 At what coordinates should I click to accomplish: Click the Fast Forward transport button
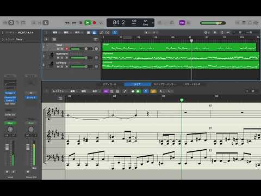pyautogui.click(x=74, y=23)
